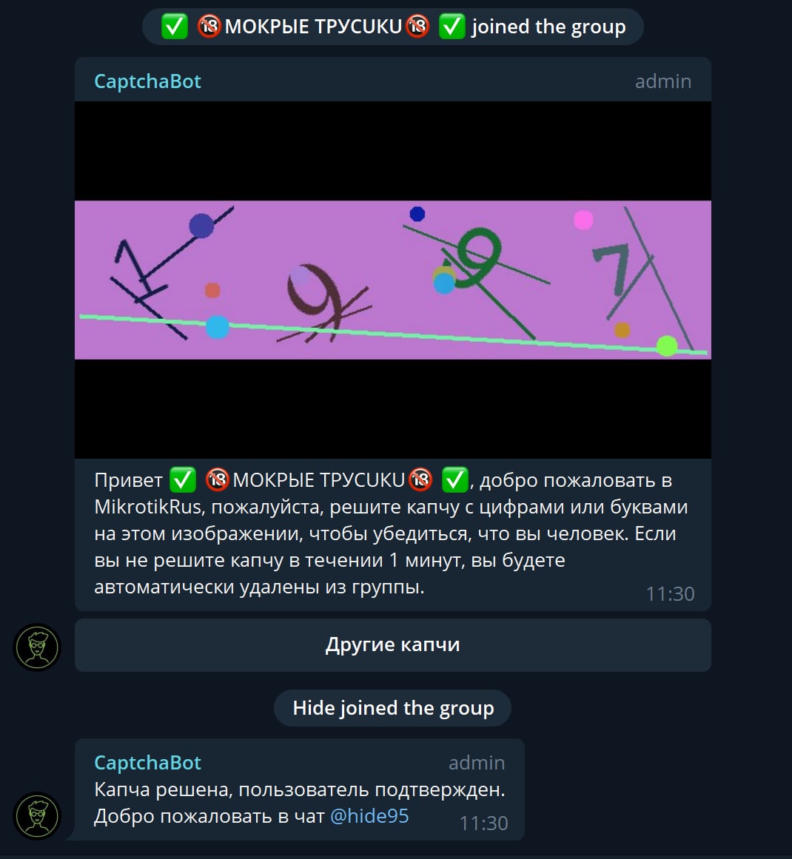
Task: Open the CaptchaBot name on the confirmation message
Action: tap(147, 763)
